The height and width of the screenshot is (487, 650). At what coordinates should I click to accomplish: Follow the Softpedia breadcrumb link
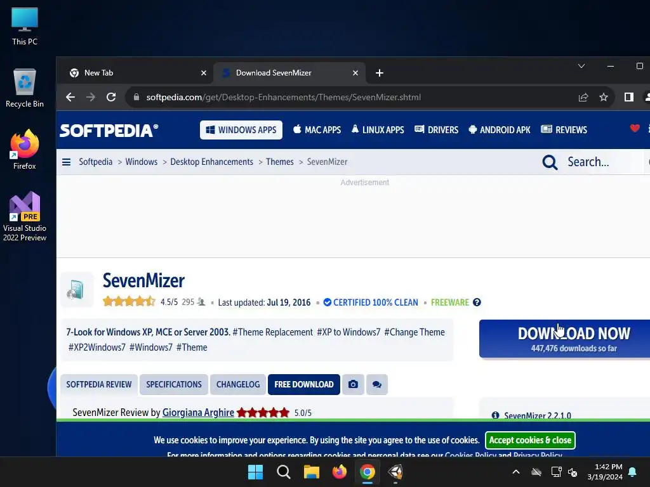click(96, 162)
